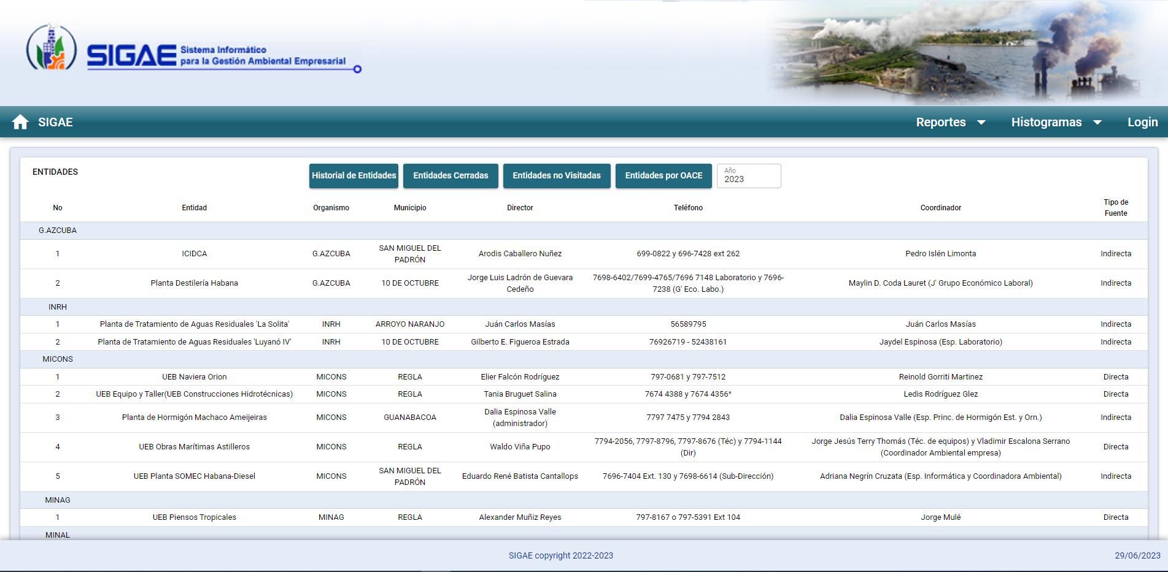
Task: Open Entidades por OACE
Action: point(663,175)
